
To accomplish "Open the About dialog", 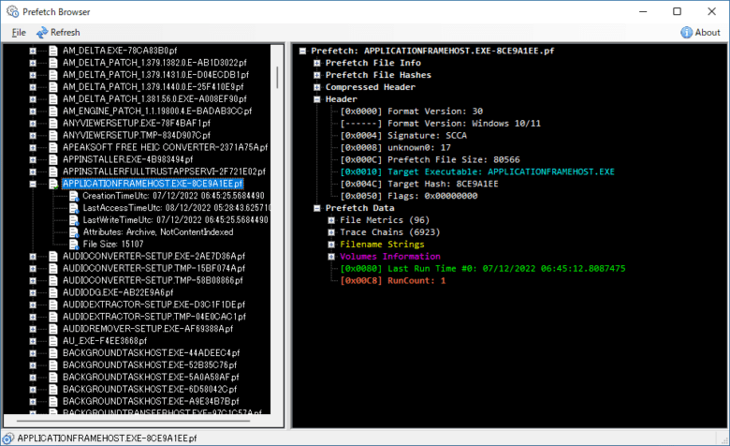I will point(700,32).
